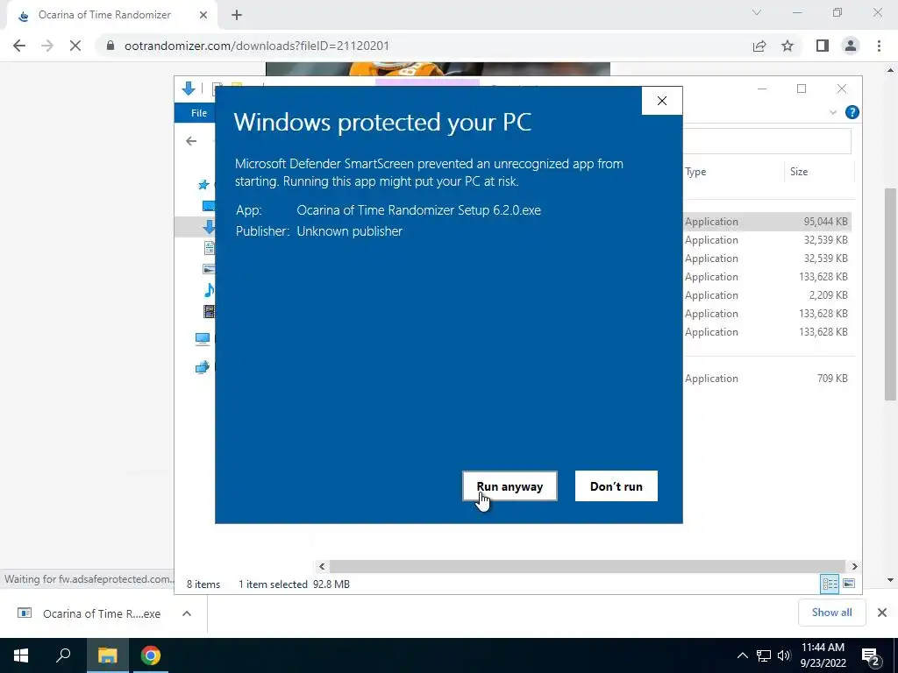Viewport: 898px width, 673px height.
Task: Minimize the File Explorer window
Action: 762,89
